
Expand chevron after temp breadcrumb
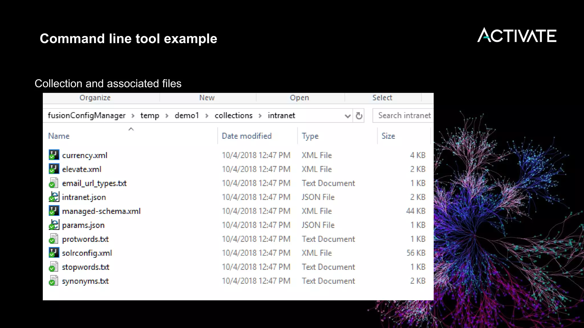[x=167, y=116]
